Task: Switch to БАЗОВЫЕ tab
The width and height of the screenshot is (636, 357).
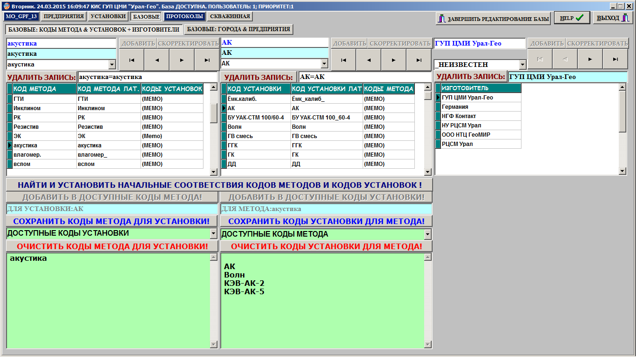Action: pyautogui.click(x=146, y=16)
